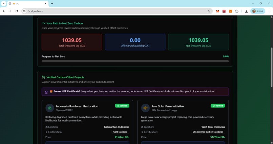
Task: Click the VCS (Verified Carbon Standard) badge
Action: (x=208, y=132)
